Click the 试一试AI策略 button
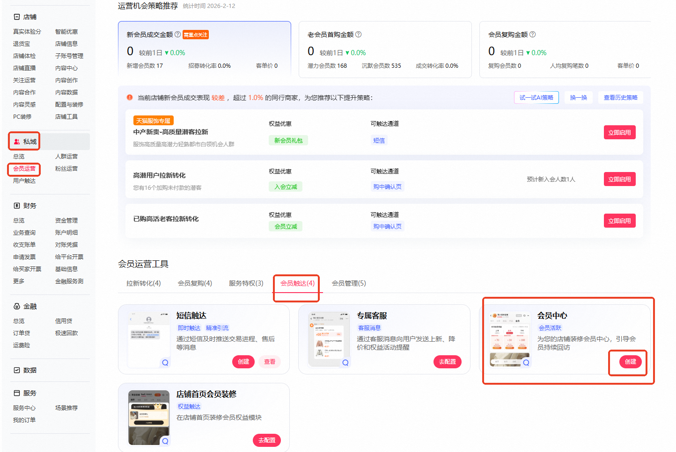This screenshot has width=676, height=452. point(536,98)
